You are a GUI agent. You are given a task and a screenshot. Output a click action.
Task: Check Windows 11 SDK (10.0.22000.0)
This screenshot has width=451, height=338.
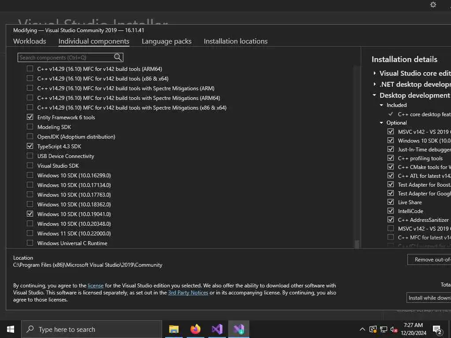point(30,233)
